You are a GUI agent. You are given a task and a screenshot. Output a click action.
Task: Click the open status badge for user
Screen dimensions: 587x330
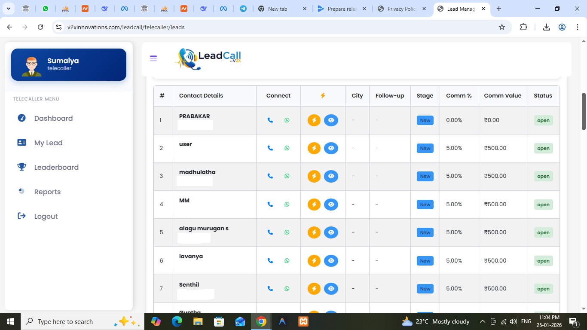[543, 148]
